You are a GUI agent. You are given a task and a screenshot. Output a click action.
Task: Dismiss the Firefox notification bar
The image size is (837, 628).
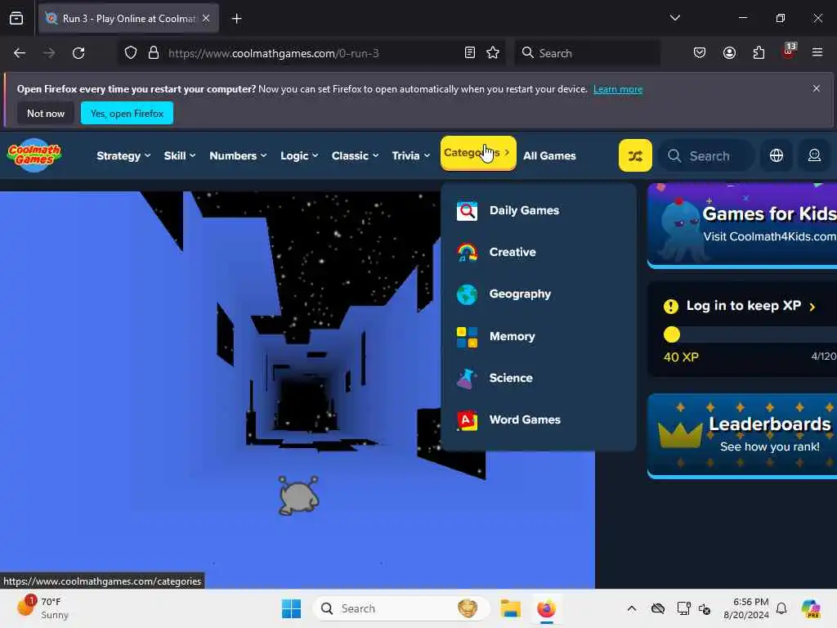[x=817, y=88]
